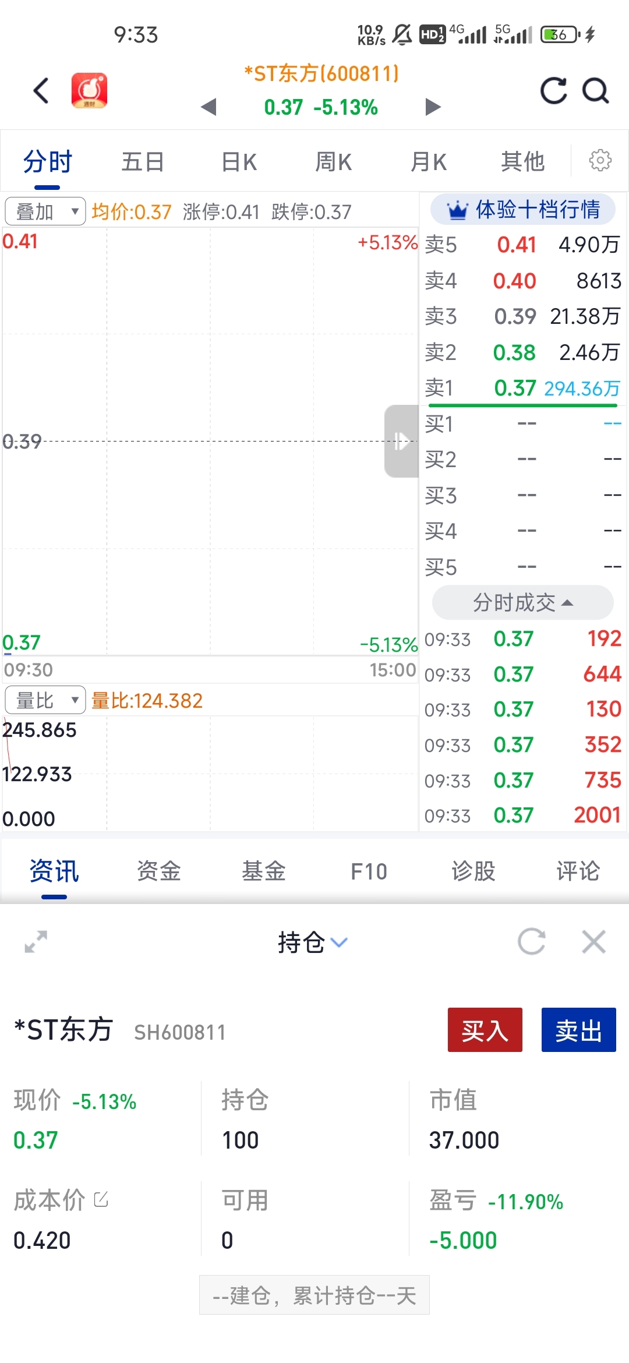Tap the 持仓 100 value
629x1363 pixels.
(x=240, y=1140)
